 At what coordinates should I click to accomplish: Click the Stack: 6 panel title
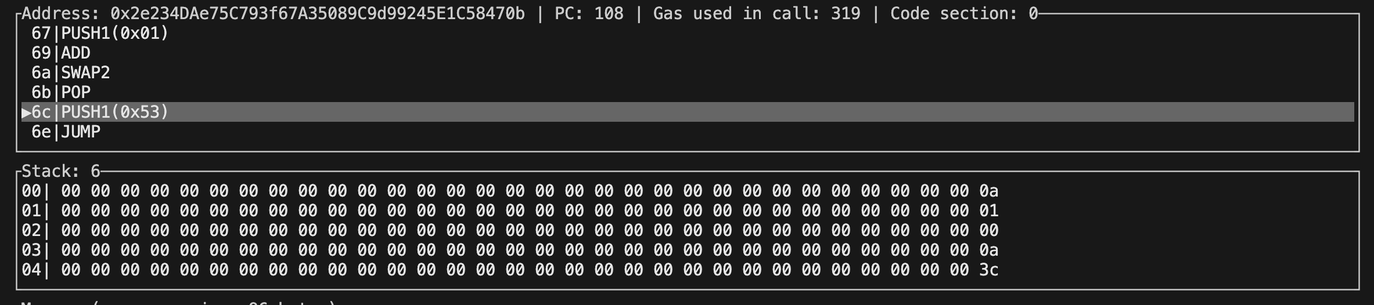pyautogui.click(x=61, y=172)
